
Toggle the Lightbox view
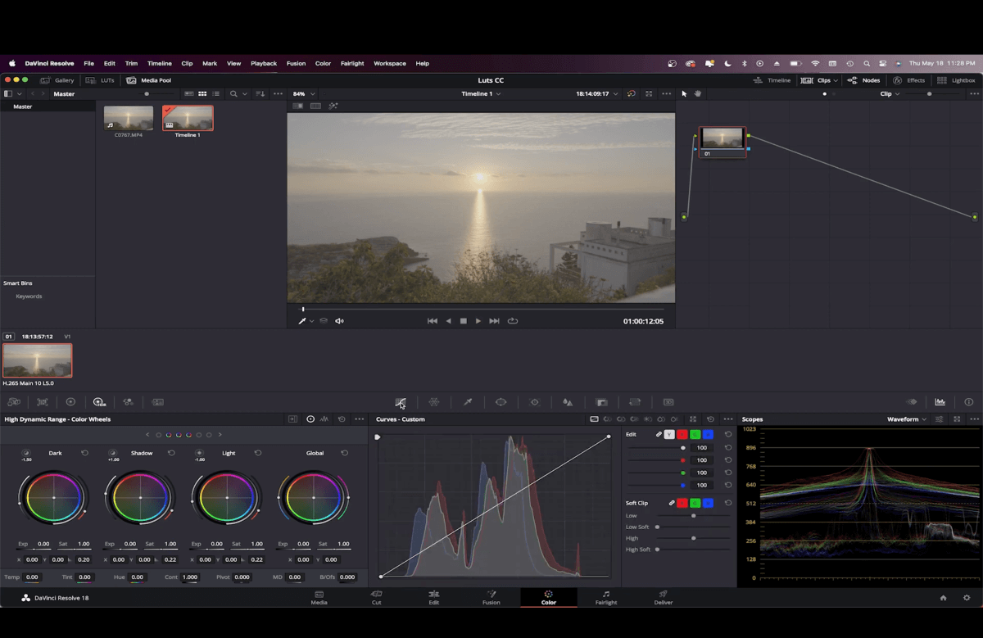pyautogui.click(x=956, y=80)
